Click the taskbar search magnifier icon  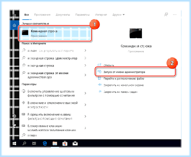coord(24,144)
